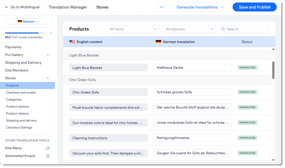
Task: Open Site Members section
Action: point(17,70)
